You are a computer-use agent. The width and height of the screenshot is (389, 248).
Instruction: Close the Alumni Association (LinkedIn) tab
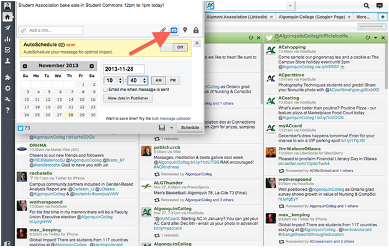(x=271, y=17)
